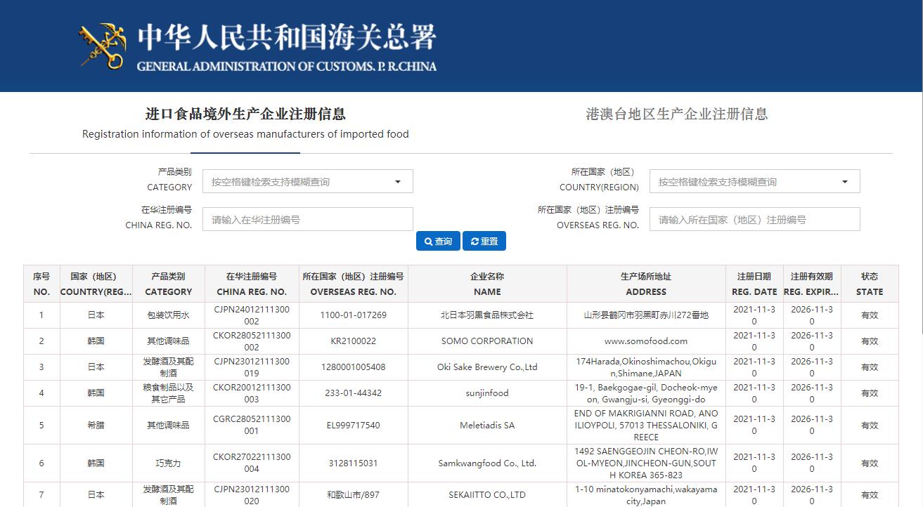This screenshot has height=507, width=923.
Task: Click the China Customs emblem logo
Action: pyautogui.click(x=102, y=46)
